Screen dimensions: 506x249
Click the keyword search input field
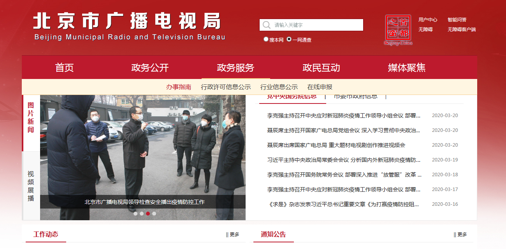pyautogui.click(x=311, y=25)
